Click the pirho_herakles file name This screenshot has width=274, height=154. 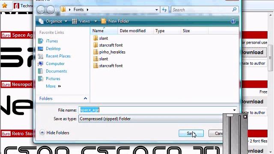pyautogui.click(x=112, y=52)
